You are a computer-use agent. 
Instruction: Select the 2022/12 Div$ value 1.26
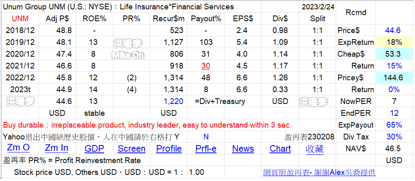point(280,78)
